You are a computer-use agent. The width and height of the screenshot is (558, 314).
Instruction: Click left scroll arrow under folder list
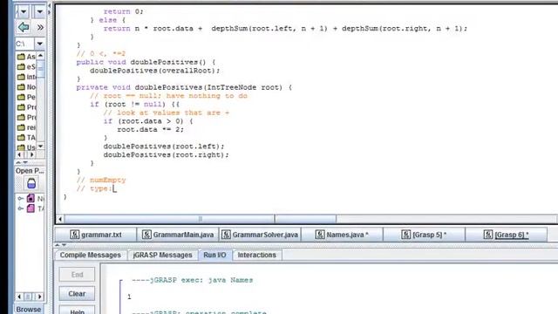coord(19,154)
